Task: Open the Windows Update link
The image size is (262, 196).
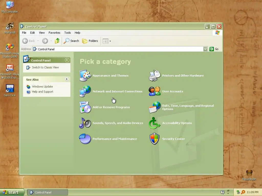Action: (42, 87)
